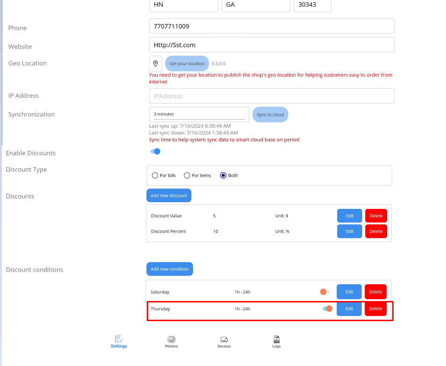Edit the Discount Value row
446x366 pixels.
pos(349,216)
